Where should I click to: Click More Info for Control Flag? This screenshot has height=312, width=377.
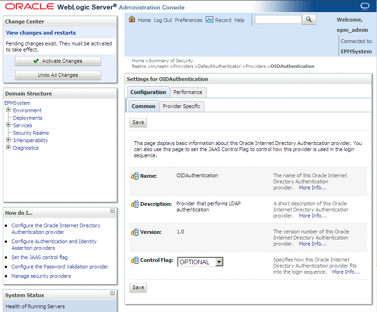(x=346, y=272)
